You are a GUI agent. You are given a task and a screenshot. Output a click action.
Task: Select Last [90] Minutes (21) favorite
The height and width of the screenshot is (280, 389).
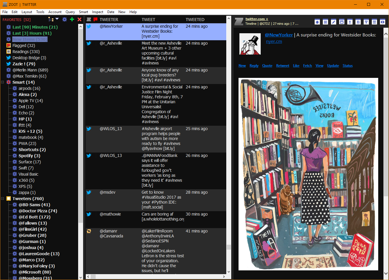pos(35,27)
